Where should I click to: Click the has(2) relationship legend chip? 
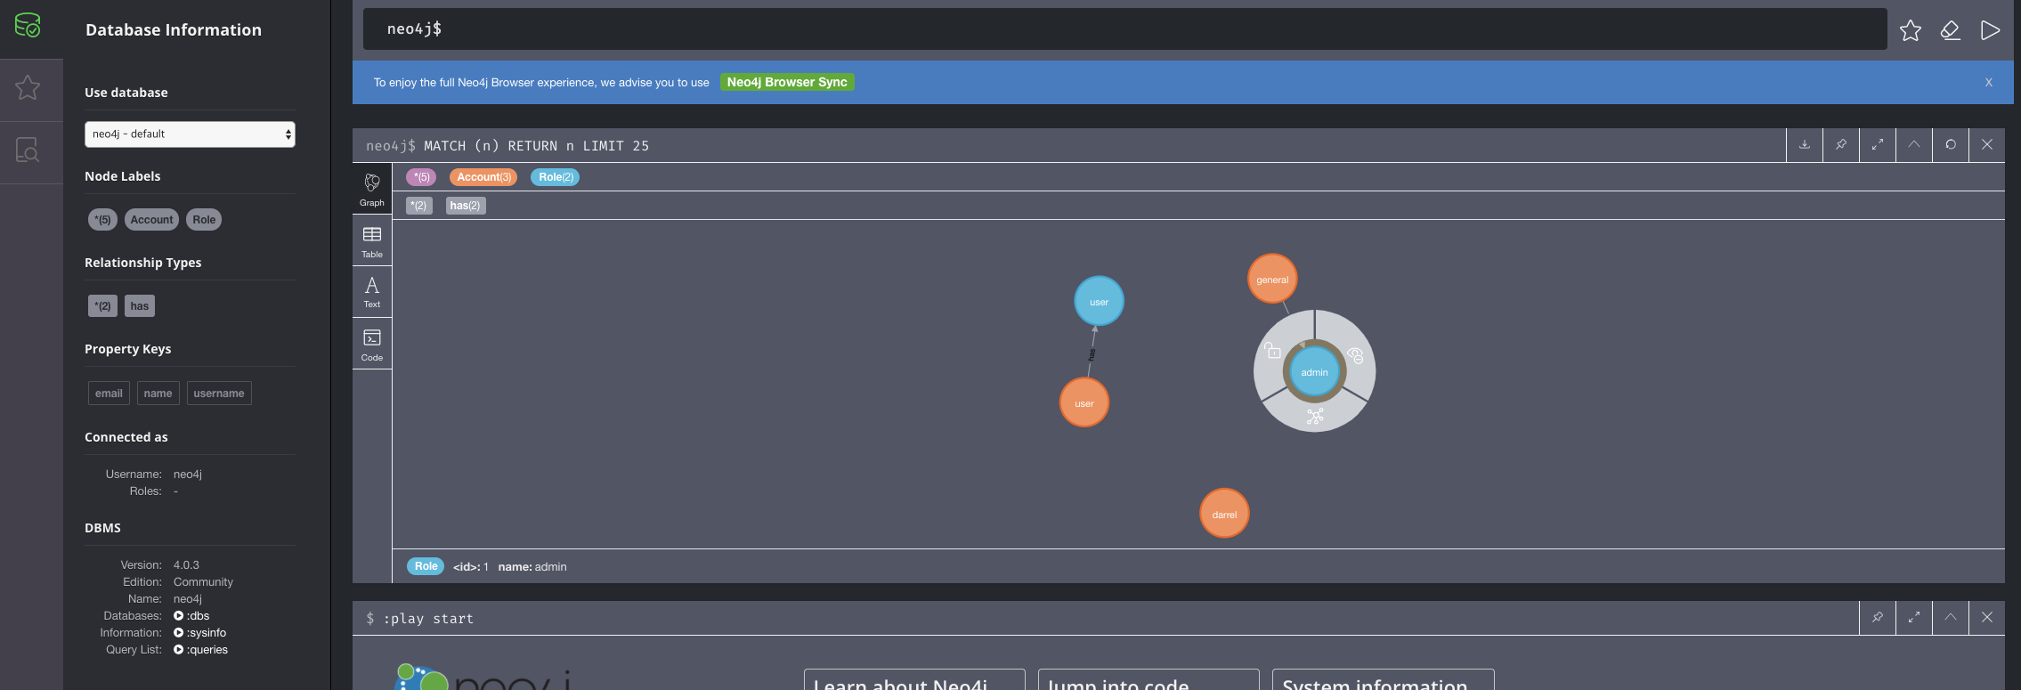[x=465, y=206]
